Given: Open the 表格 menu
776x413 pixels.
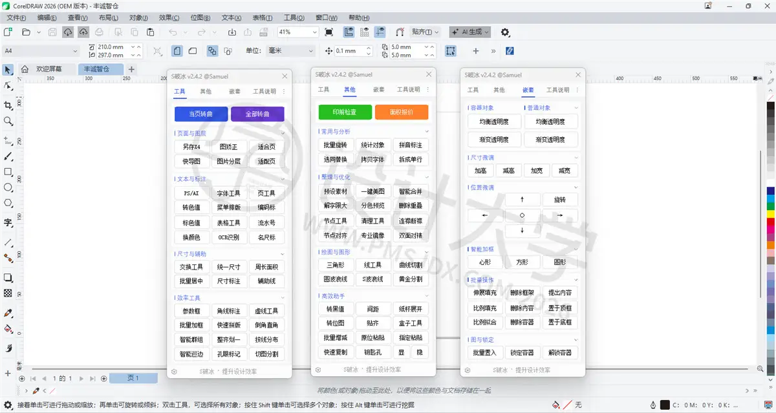Looking at the screenshot, I should point(262,17).
